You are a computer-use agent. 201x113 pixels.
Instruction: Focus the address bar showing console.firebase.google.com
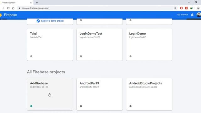(x=97, y=8)
